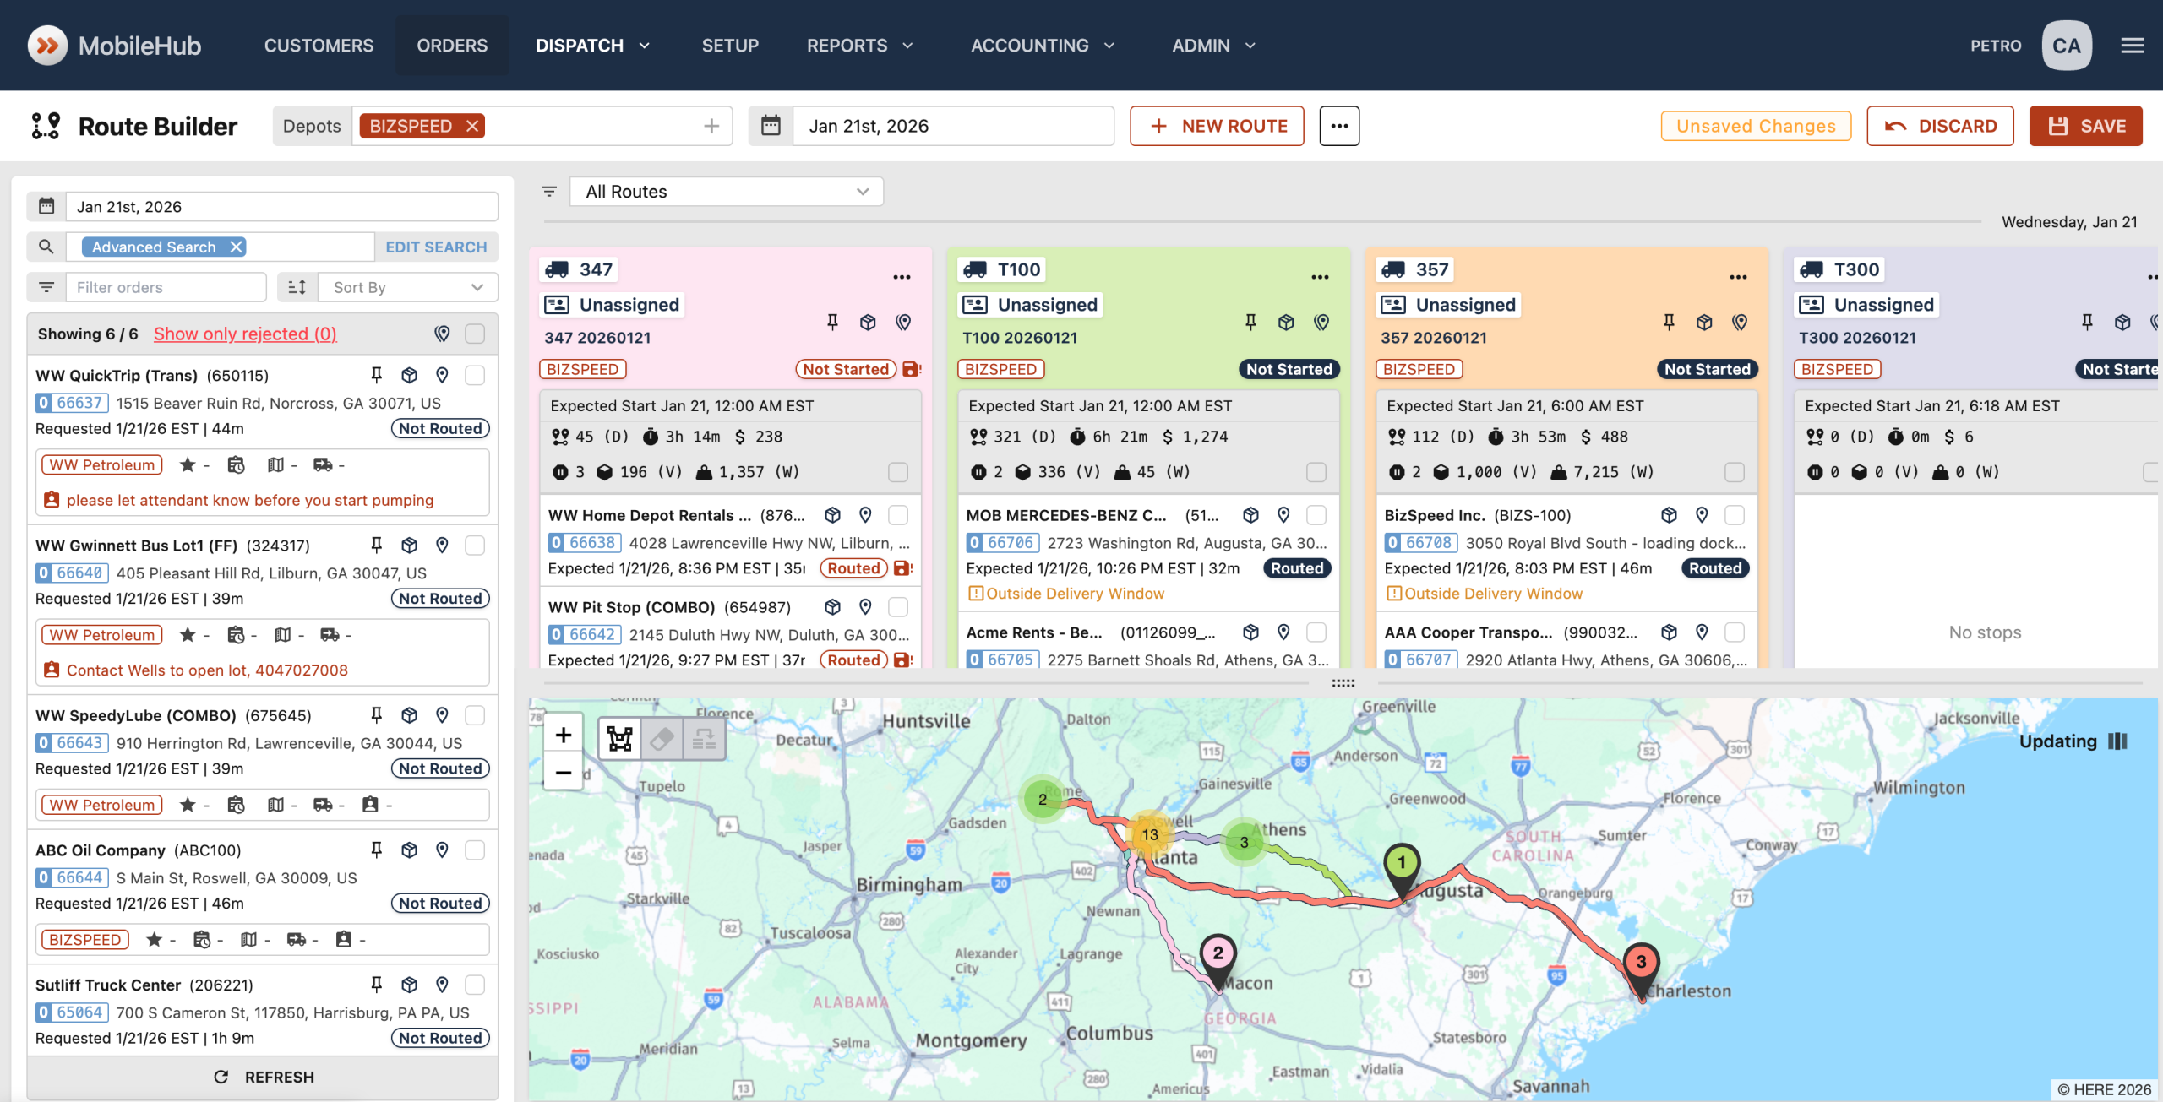Open the DISPATCH menu
This screenshot has height=1102, width=2163.
591,46
